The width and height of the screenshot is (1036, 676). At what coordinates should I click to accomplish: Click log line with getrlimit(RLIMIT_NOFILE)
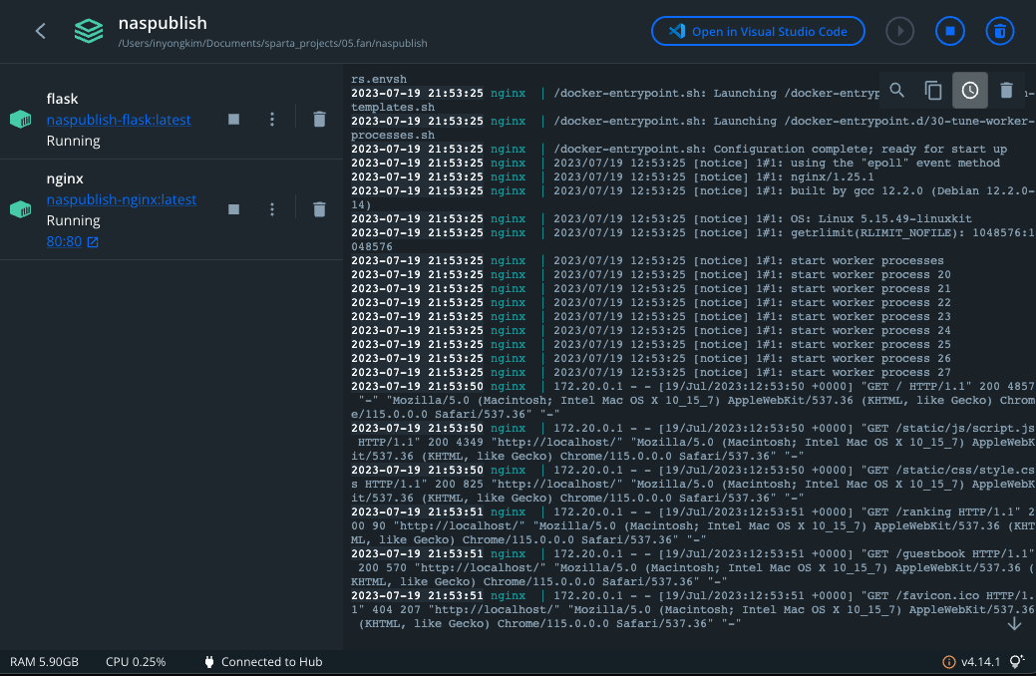[x=693, y=240]
